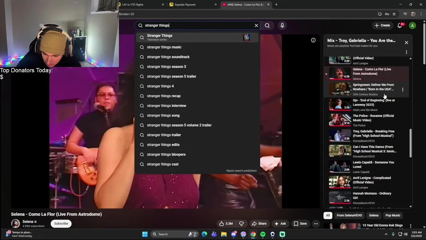Screen dimensions: 426x240
Task: Choose suggestion 'stranger things recap'
Action: pyautogui.click(x=197, y=96)
